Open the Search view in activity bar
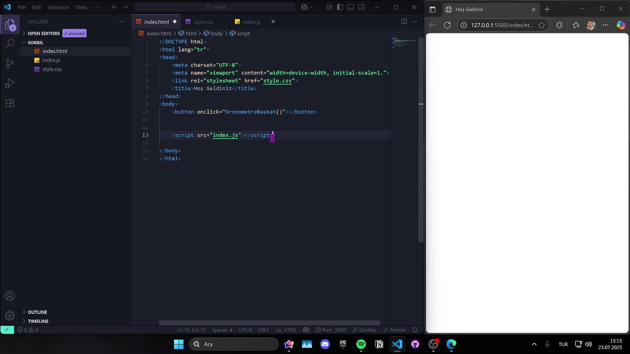 point(10,44)
